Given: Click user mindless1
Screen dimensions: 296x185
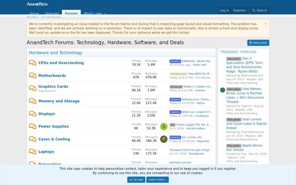Looking at the screenshot, I should click(x=202, y=116).
